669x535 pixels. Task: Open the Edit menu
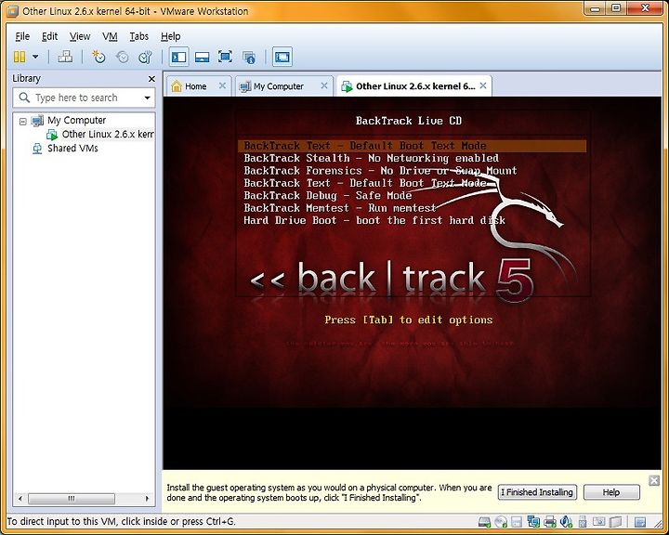pyautogui.click(x=49, y=37)
